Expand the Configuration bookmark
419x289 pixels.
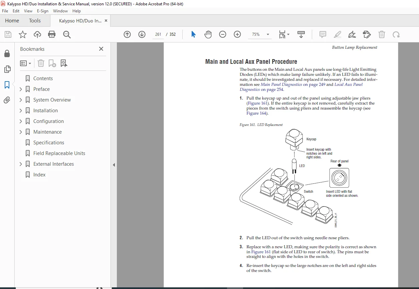[21, 121]
